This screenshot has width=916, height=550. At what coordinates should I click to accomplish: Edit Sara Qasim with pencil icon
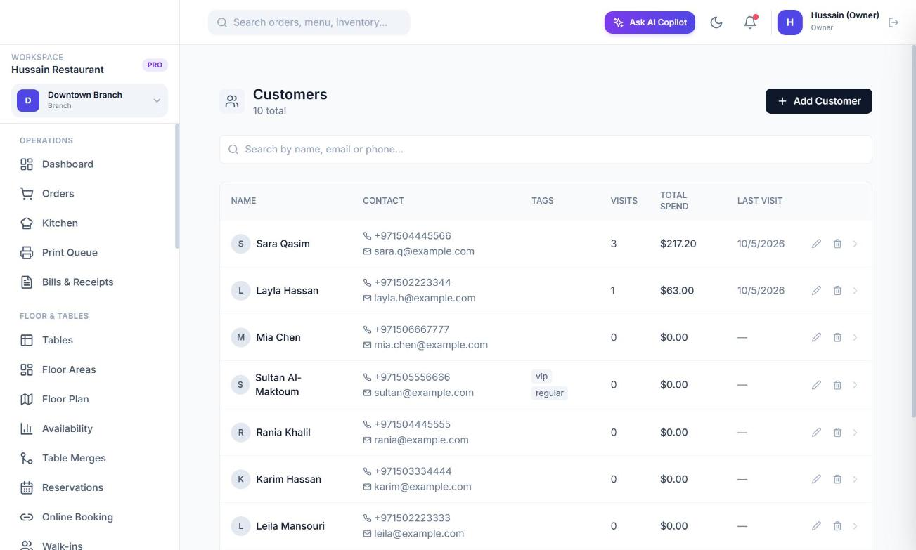pyautogui.click(x=816, y=244)
